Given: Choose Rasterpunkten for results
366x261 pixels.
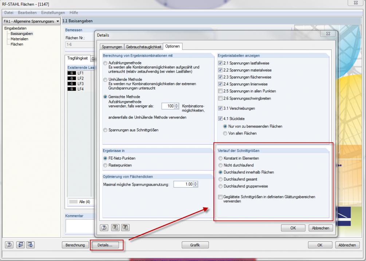Looking at the screenshot, I should tap(105, 165).
